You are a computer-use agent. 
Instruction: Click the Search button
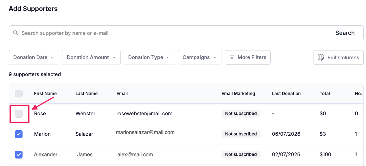345,33
